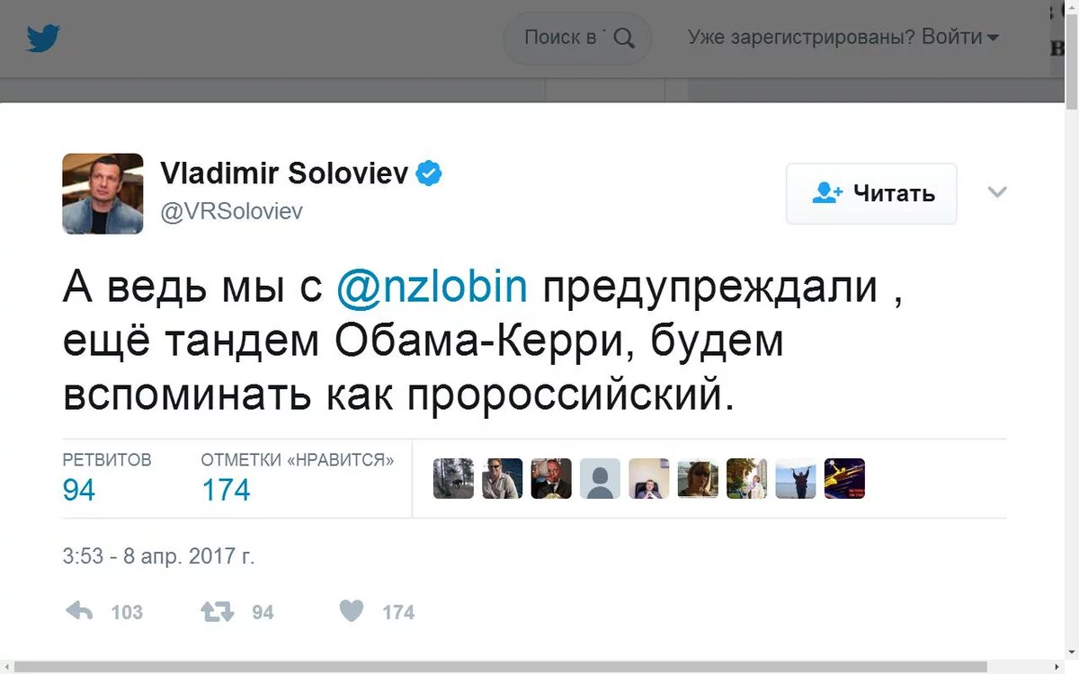Click the first liker avatar thumbnail
Screen dimensions: 1079x674
click(453, 479)
